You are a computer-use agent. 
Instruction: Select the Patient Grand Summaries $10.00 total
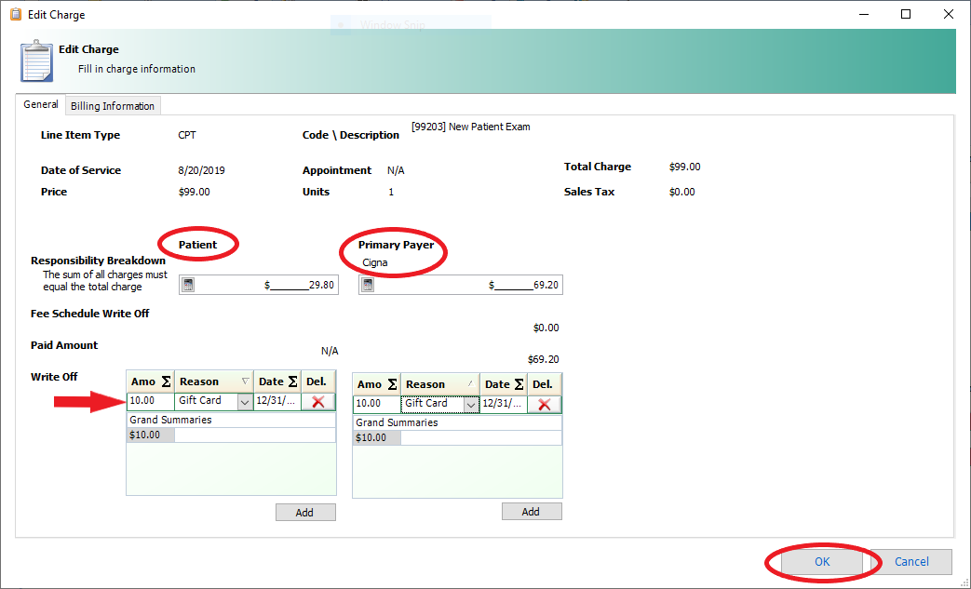[151, 435]
